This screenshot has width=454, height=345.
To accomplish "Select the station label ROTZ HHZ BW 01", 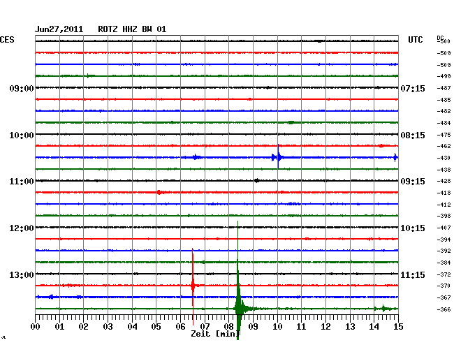I will (132, 29).
